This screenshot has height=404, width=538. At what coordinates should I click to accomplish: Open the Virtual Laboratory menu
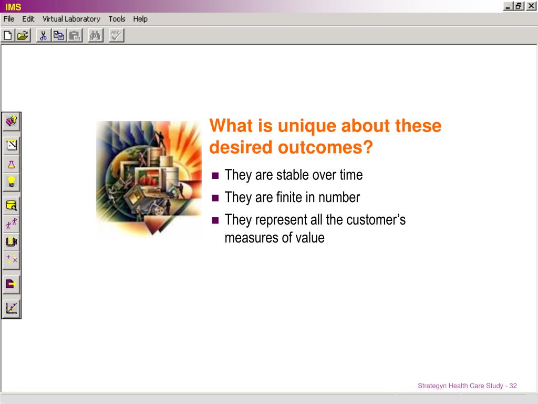click(71, 19)
